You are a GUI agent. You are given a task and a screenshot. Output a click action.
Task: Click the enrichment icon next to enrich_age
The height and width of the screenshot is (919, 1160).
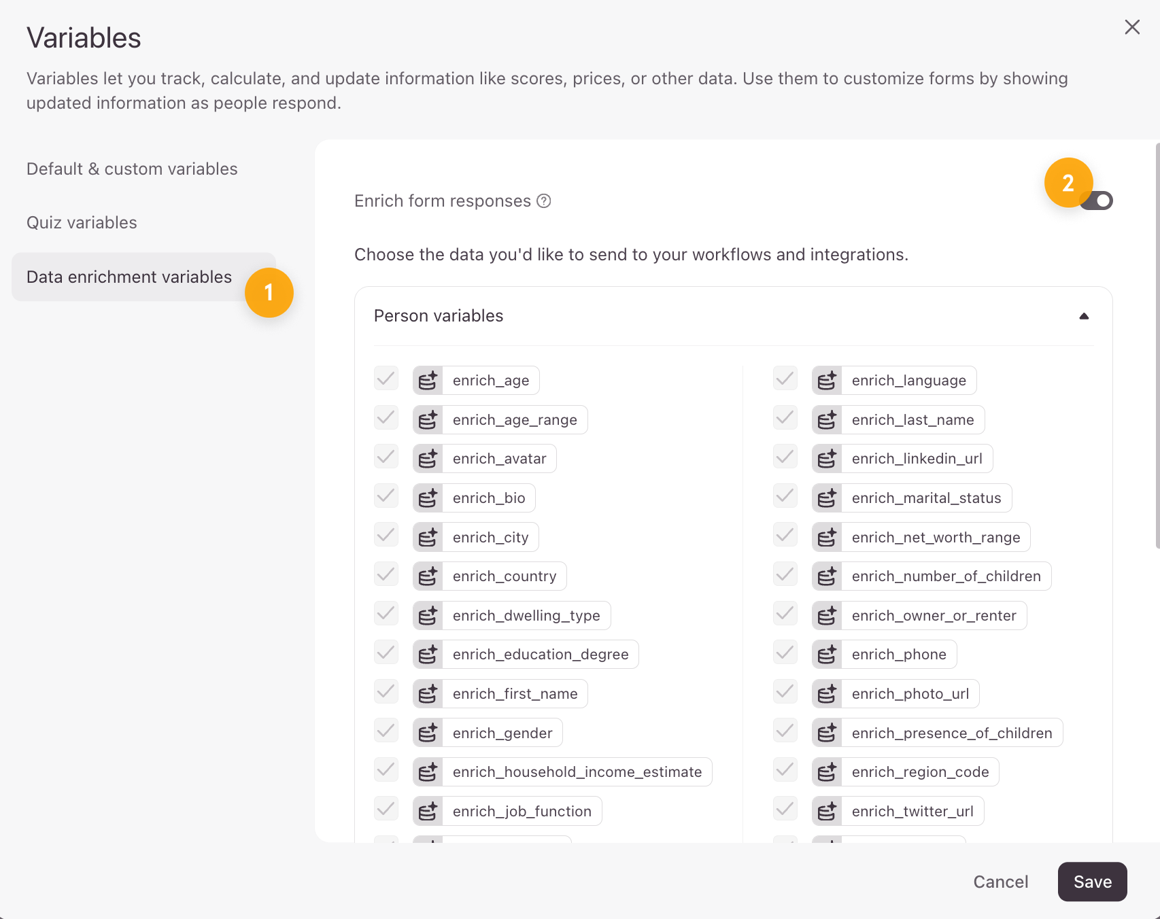[x=428, y=381]
